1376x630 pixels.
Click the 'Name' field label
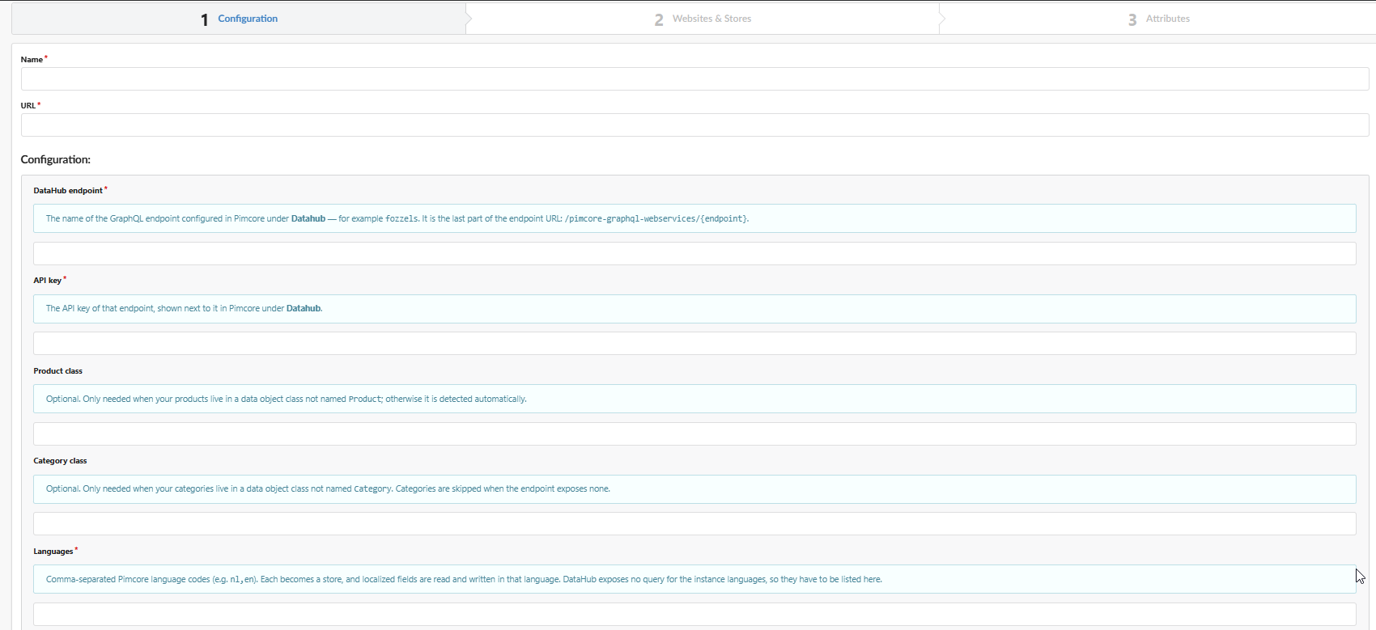point(32,59)
